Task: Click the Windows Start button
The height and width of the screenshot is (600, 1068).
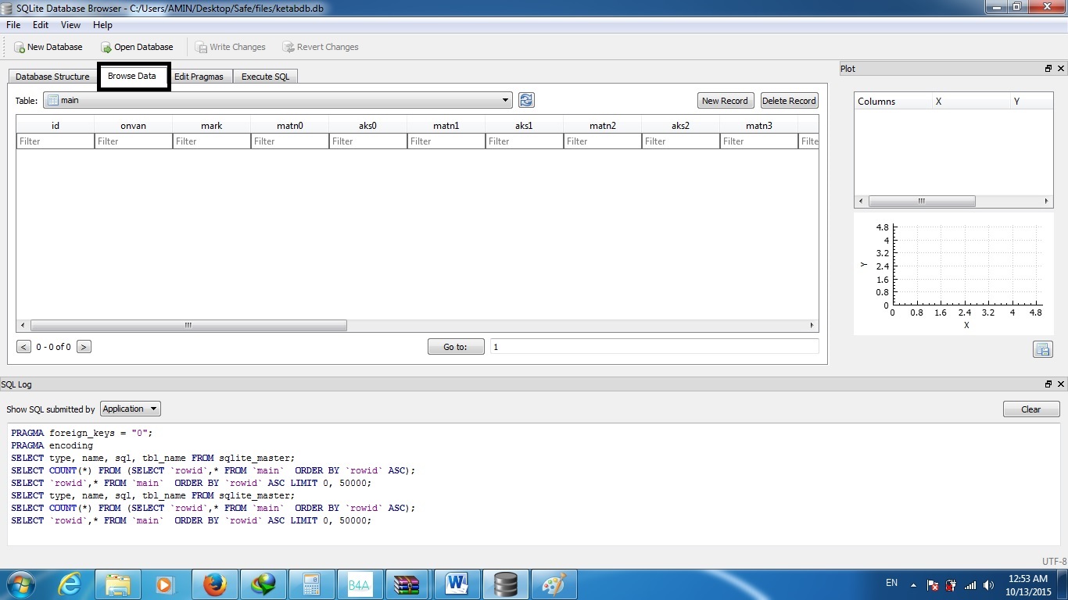Action: pos(20,584)
